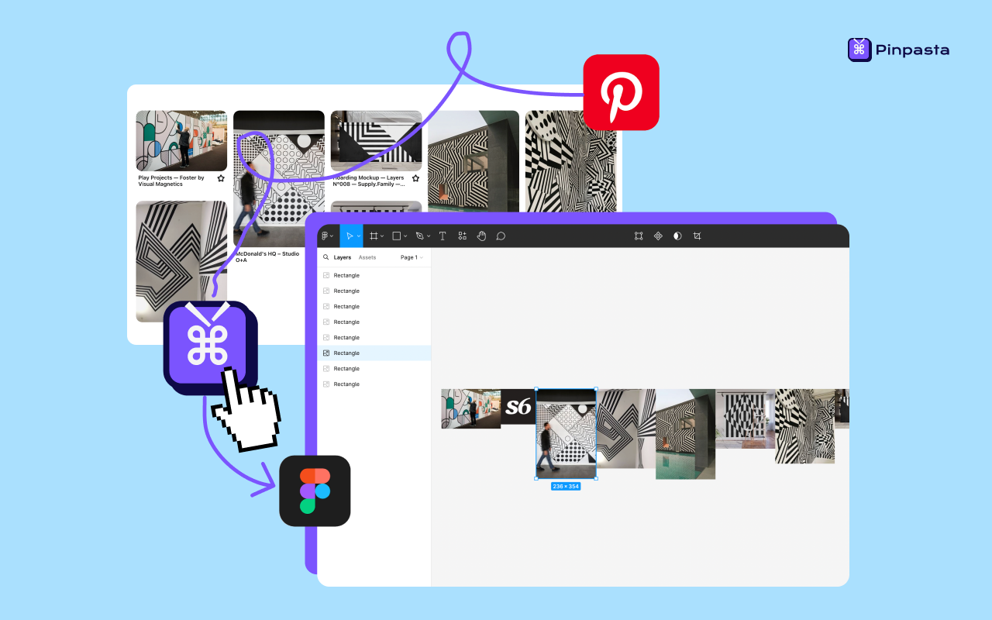Expand the Frame tool dropdown chevron
The image size is (992, 620).
click(x=381, y=236)
